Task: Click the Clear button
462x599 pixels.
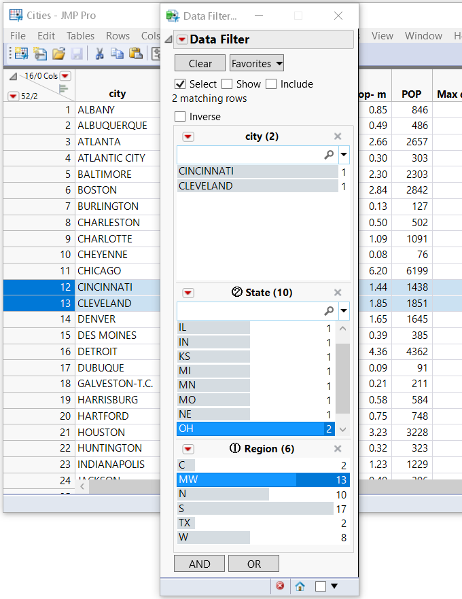Action: point(200,63)
